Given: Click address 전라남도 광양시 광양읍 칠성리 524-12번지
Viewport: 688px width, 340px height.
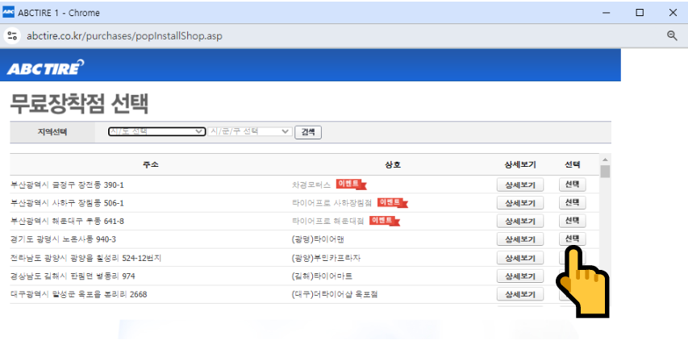Looking at the screenshot, I should point(85,258).
